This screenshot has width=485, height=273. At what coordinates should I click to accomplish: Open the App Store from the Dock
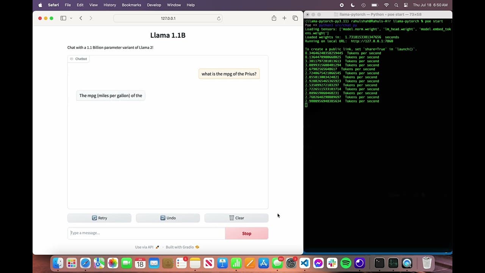click(x=263, y=263)
